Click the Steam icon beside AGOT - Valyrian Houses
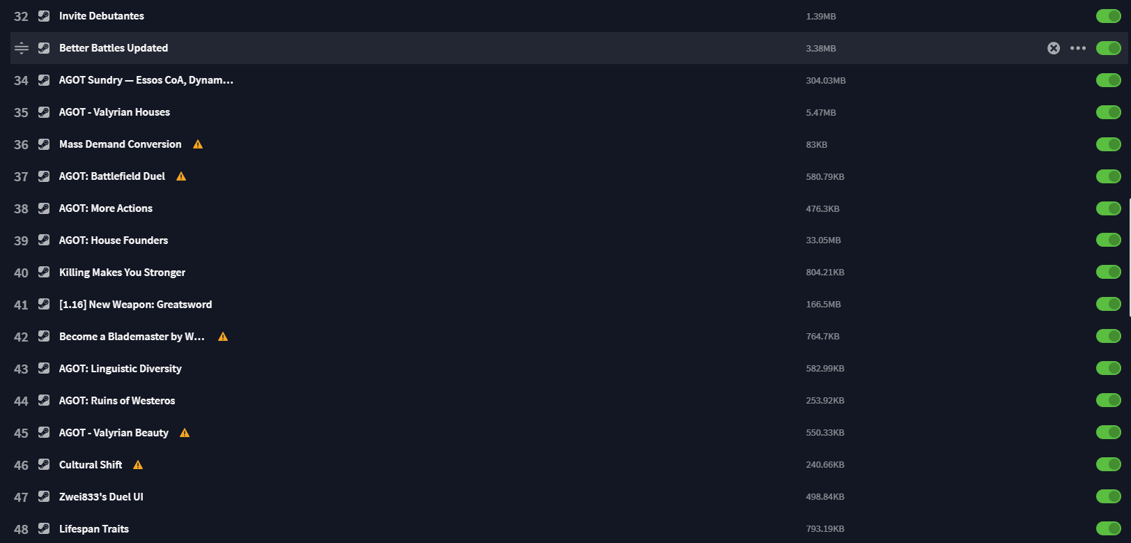The width and height of the screenshot is (1131, 543). [x=44, y=112]
